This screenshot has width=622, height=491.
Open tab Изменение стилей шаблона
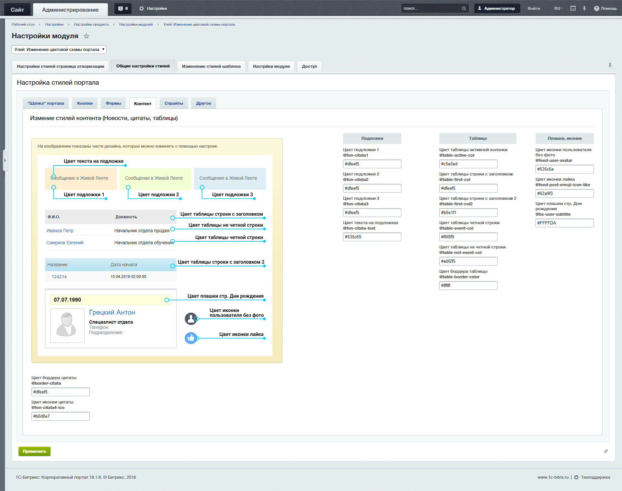(x=211, y=66)
